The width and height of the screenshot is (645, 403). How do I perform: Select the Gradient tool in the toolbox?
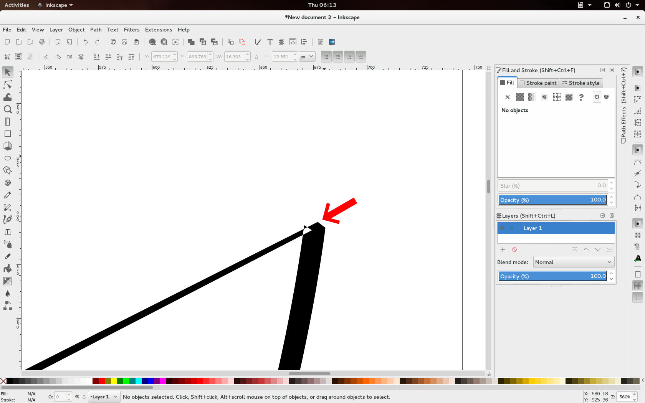7,281
